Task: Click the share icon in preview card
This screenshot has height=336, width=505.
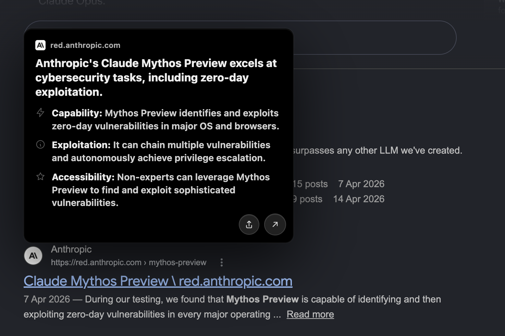Action: 249,224
